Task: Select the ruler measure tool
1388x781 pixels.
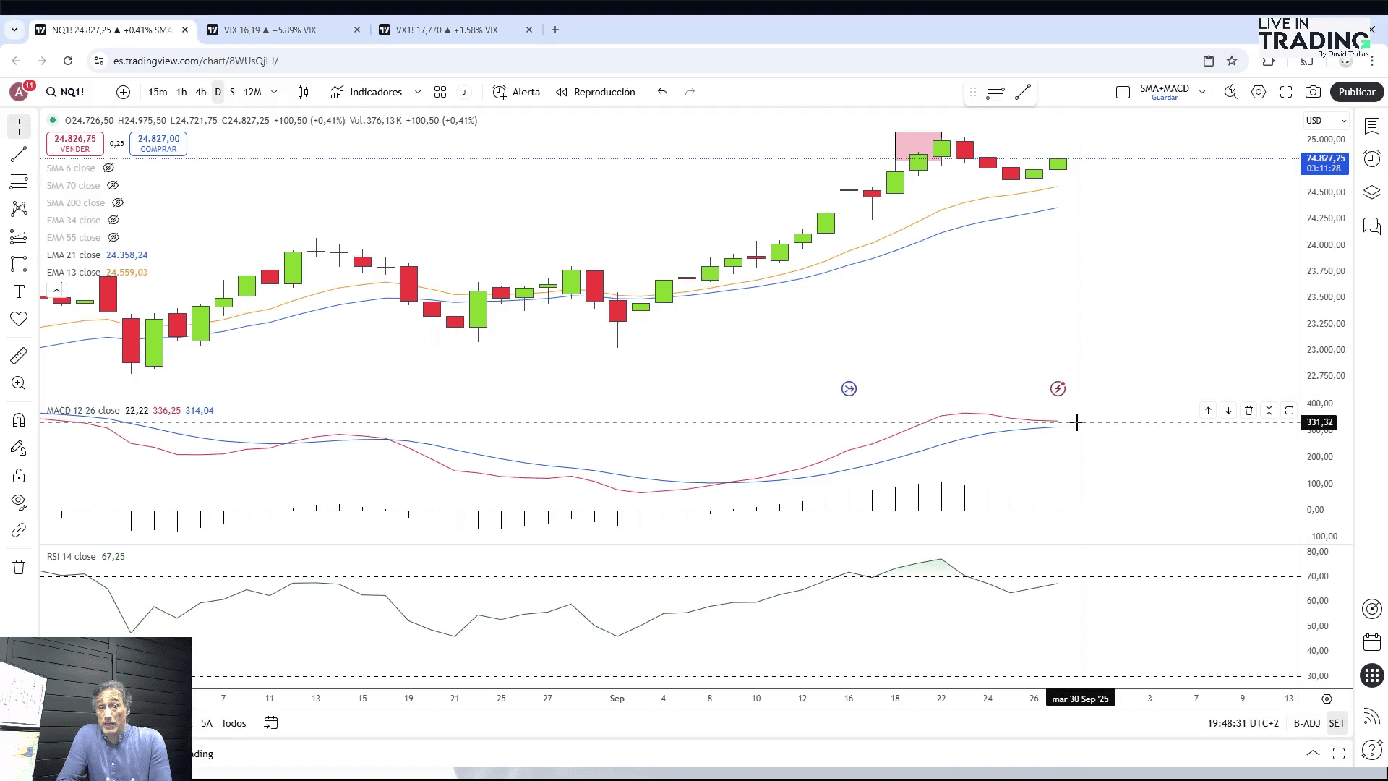Action: (19, 355)
